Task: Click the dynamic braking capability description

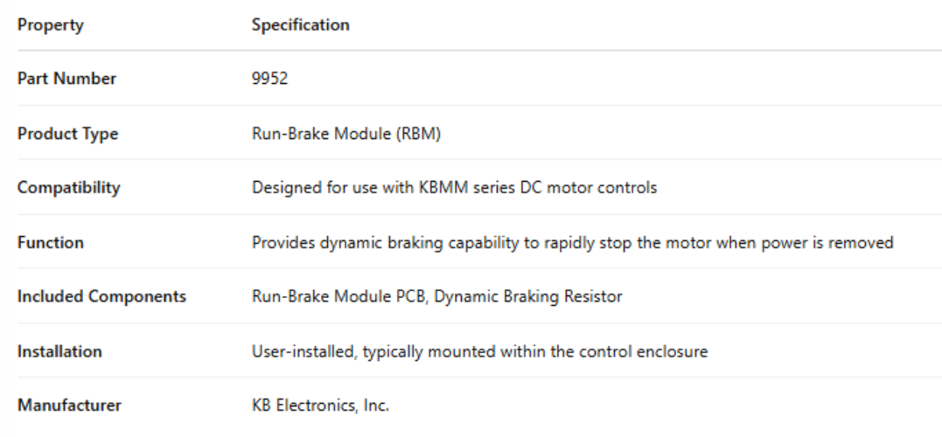Action: click(x=572, y=242)
